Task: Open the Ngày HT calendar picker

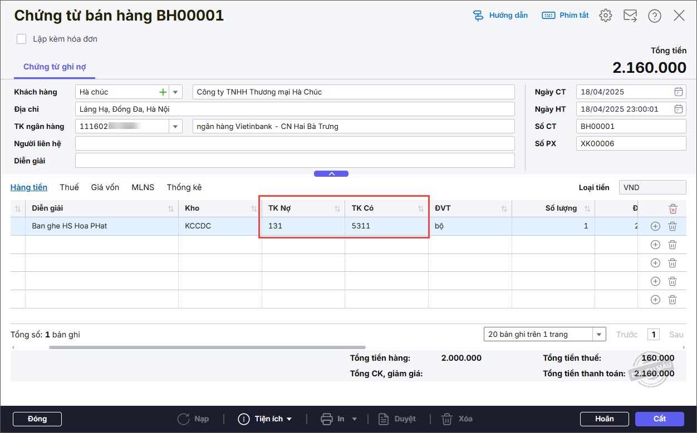Action: click(x=678, y=110)
